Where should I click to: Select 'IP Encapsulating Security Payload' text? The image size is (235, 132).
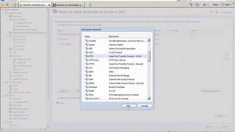click(124, 95)
